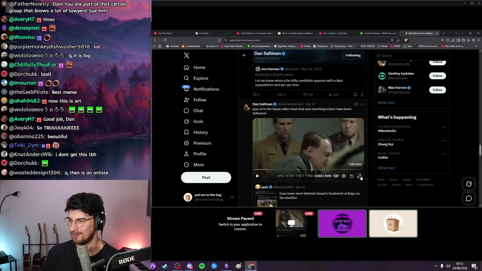
Task: Reload the page in browser
Action: coord(165,40)
